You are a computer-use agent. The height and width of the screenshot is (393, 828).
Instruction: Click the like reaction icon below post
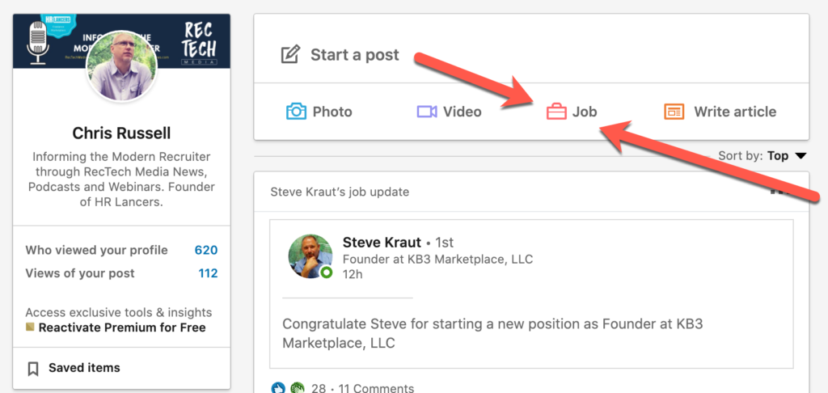point(278,388)
